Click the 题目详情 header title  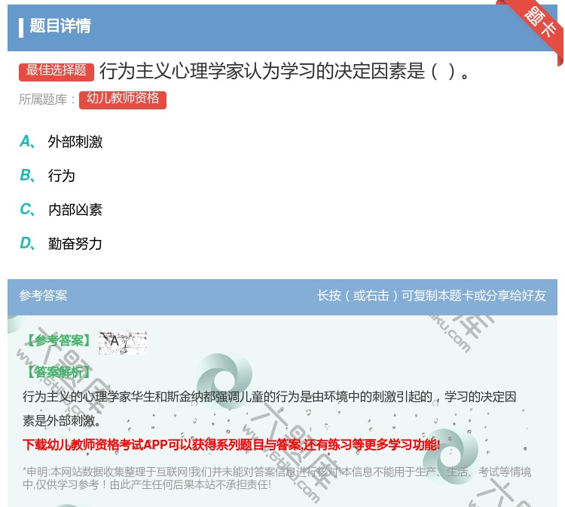click(x=60, y=26)
